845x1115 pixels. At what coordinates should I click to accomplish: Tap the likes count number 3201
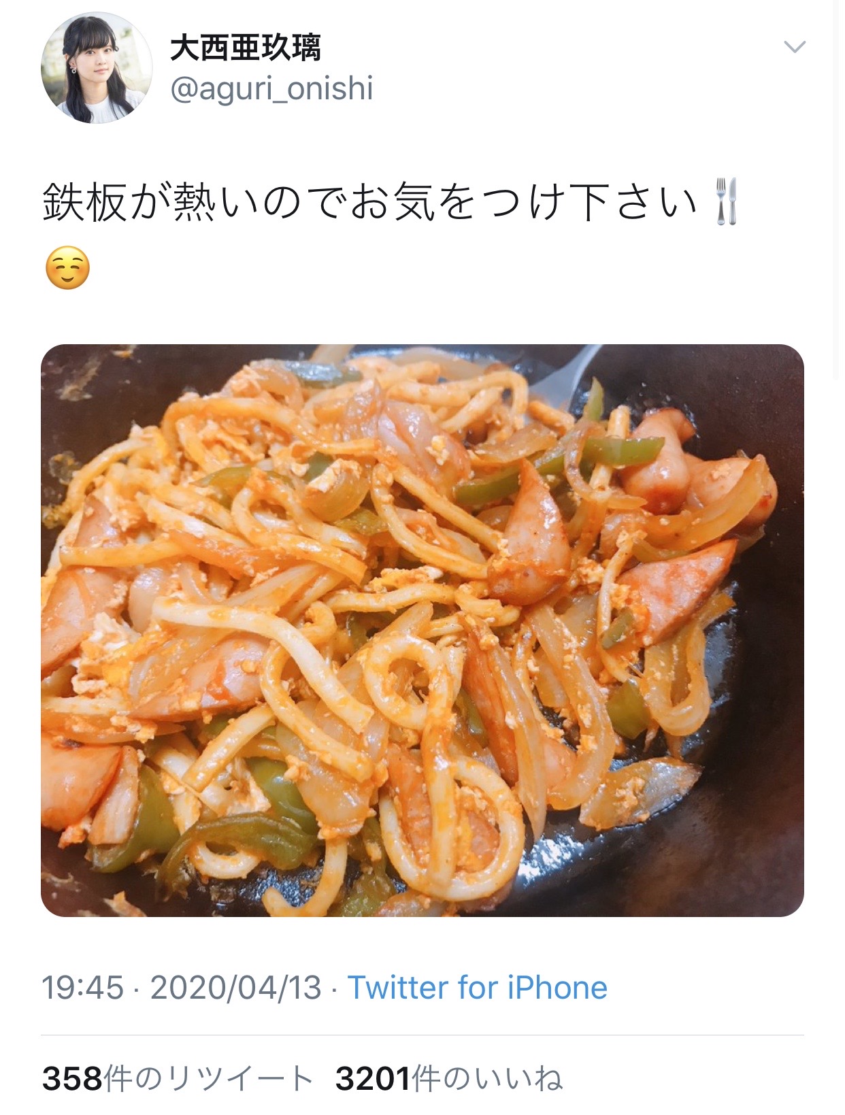pyautogui.click(x=374, y=1078)
